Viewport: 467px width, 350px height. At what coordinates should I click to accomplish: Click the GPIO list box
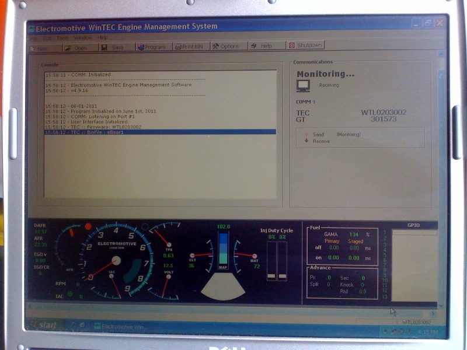point(414,265)
